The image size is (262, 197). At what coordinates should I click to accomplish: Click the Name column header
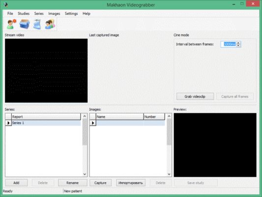click(119, 117)
